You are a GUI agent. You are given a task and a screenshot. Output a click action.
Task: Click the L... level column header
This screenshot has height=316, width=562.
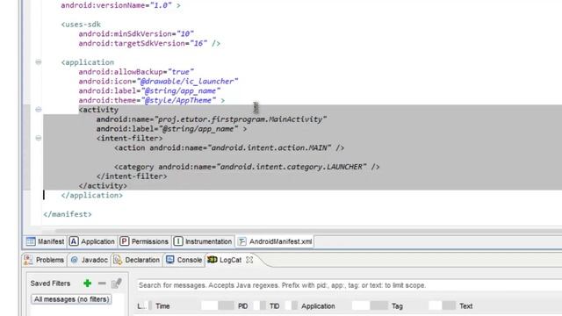click(141, 306)
